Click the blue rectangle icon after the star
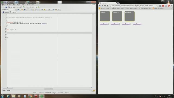 pos(25,10)
